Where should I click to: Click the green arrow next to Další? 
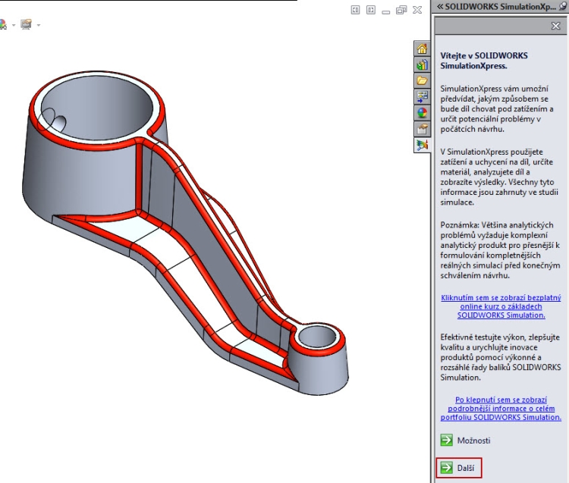point(446,468)
